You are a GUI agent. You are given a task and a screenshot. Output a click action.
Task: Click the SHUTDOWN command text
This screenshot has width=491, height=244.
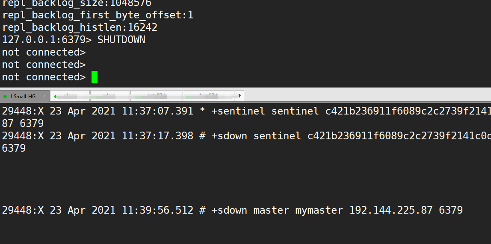(121, 40)
